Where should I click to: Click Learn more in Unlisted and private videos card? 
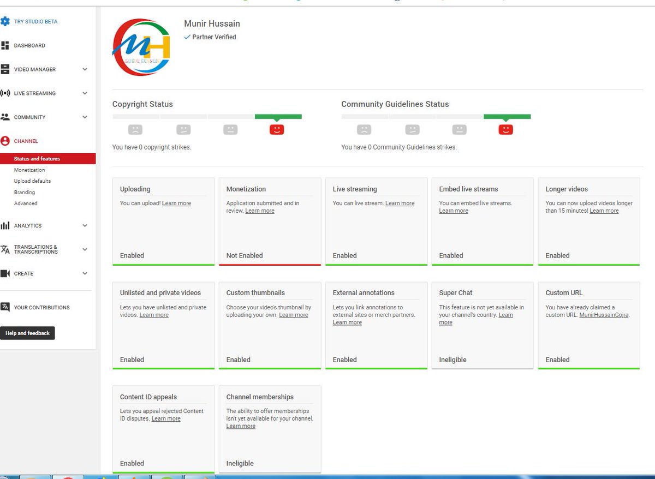point(154,315)
